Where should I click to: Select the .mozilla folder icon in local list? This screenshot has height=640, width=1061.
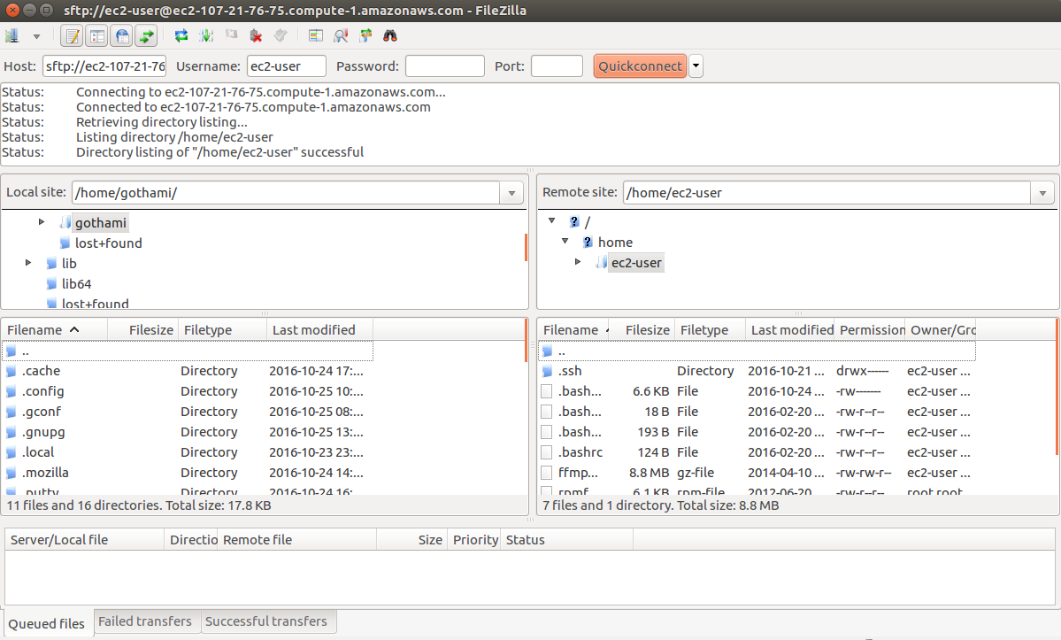[11, 473]
